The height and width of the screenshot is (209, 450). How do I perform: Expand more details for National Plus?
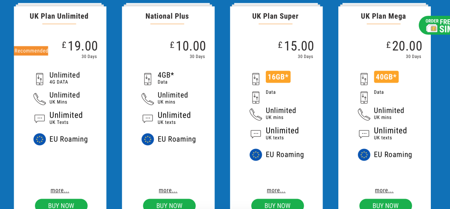[168, 190]
